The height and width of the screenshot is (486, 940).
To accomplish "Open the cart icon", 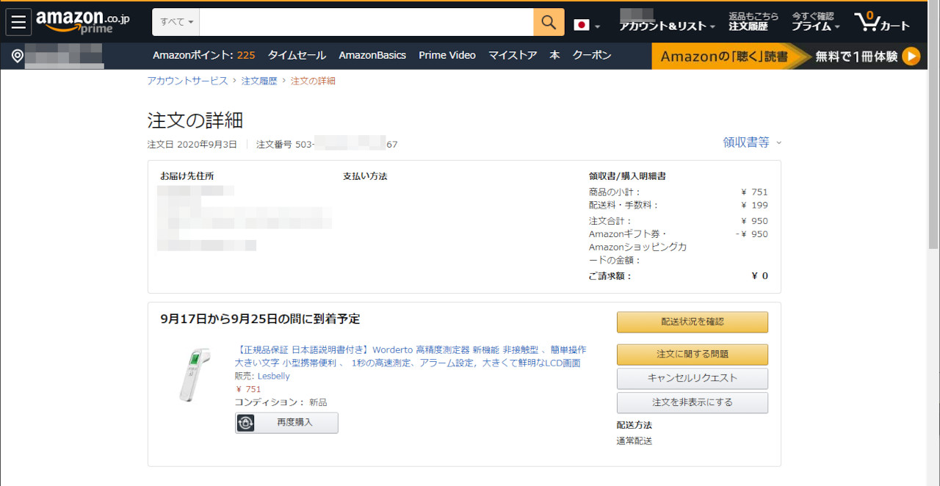I will click(882, 22).
